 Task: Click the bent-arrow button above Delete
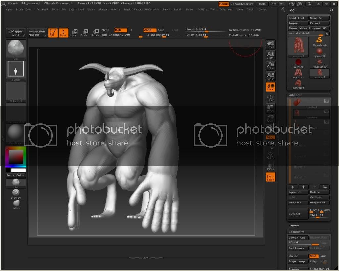click(324, 187)
